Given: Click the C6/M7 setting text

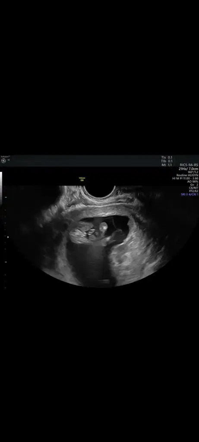Looking at the screenshot, I should (x=194, y=188).
